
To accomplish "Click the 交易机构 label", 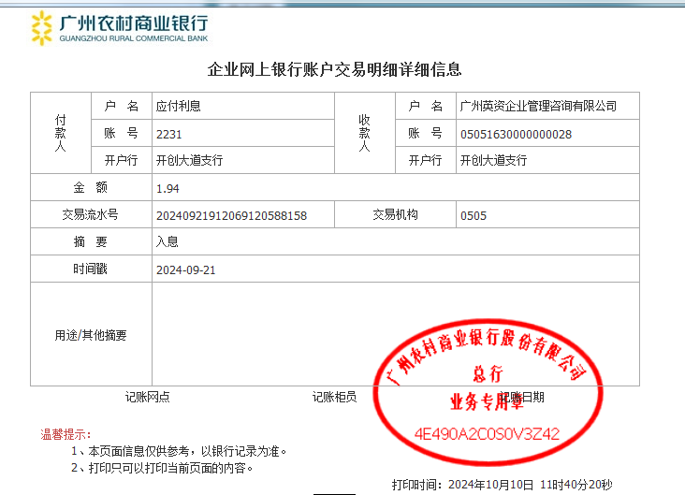I will point(395,214).
